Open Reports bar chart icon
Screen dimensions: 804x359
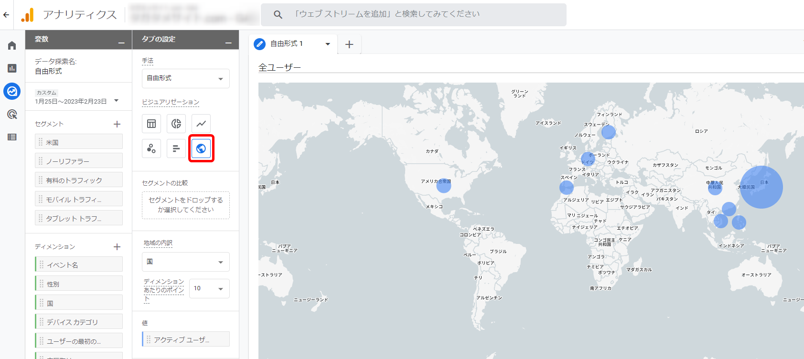click(12, 68)
